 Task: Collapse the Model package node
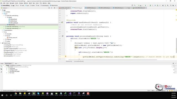6,17
